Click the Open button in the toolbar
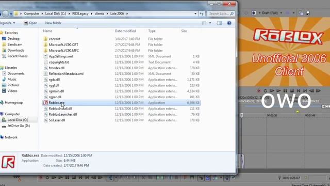The height and width of the screenshot is (186, 330). (x=30, y=23)
